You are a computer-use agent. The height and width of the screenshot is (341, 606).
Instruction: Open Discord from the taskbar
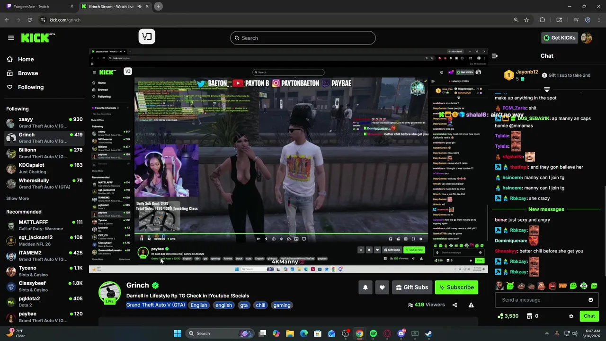(x=401, y=333)
